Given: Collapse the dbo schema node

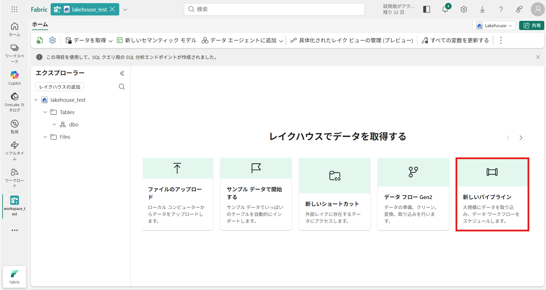Looking at the screenshot, I should pyautogui.click(x=54, y=125).
